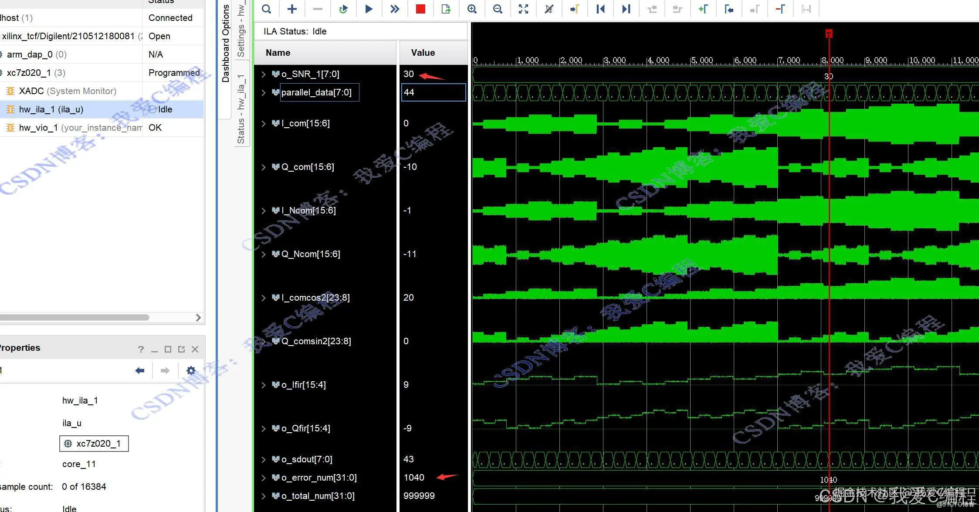
Task: Toggle the auto re-trigger icon
Action: click(x=343, y=9)
